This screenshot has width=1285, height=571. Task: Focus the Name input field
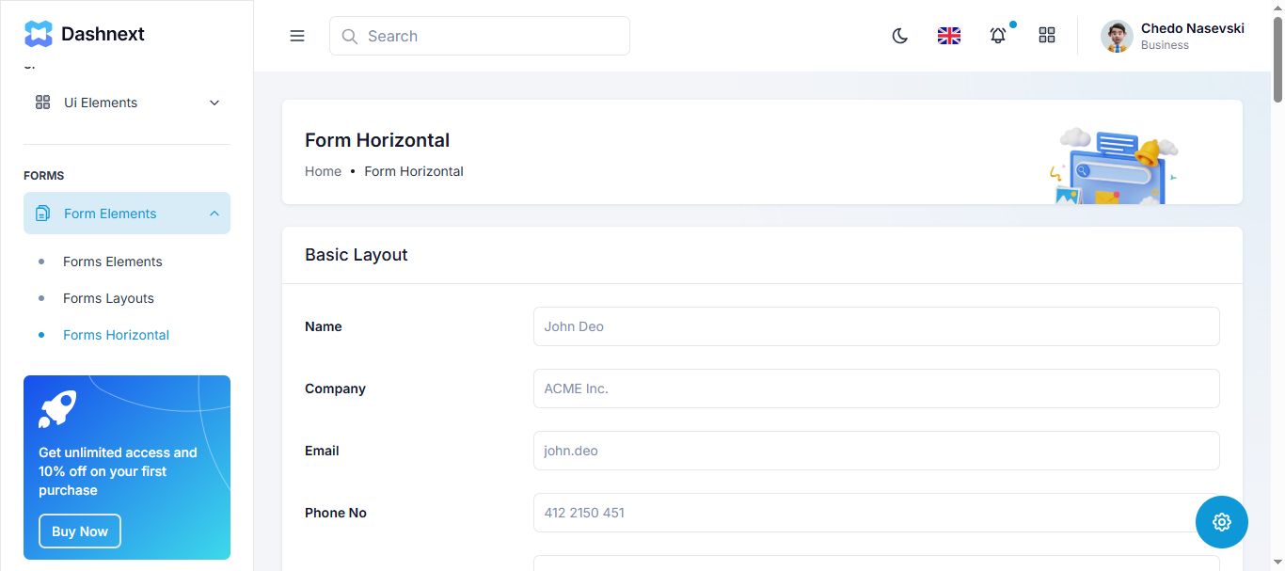[876, 326]
